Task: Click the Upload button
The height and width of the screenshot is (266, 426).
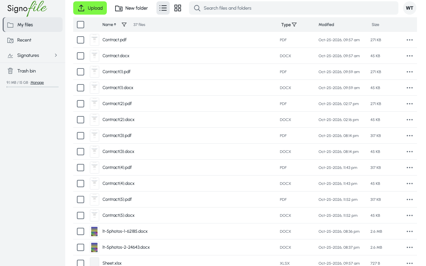Action: [x=90, y=8]
